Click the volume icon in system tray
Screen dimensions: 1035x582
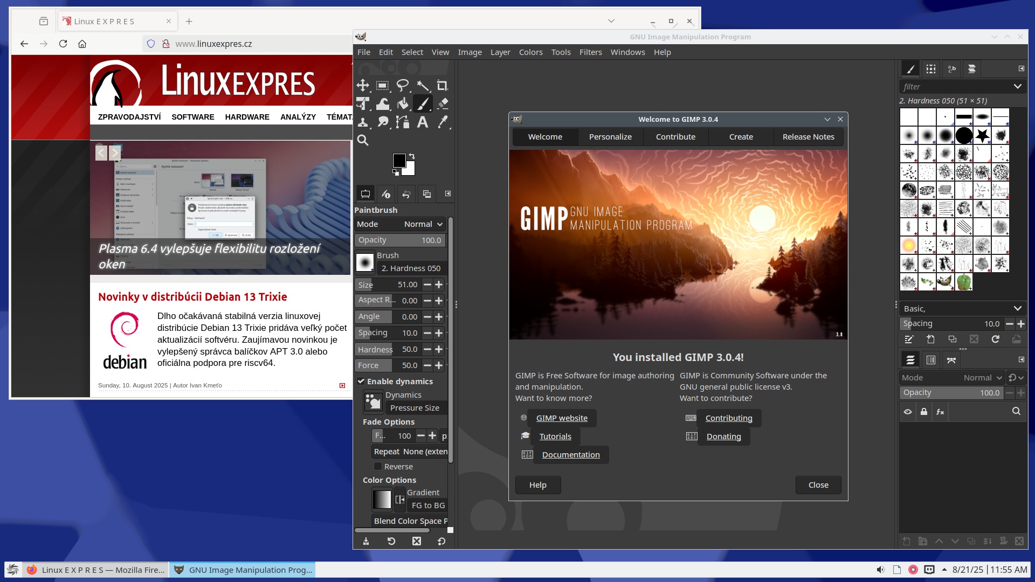click(x=880, y=570)
